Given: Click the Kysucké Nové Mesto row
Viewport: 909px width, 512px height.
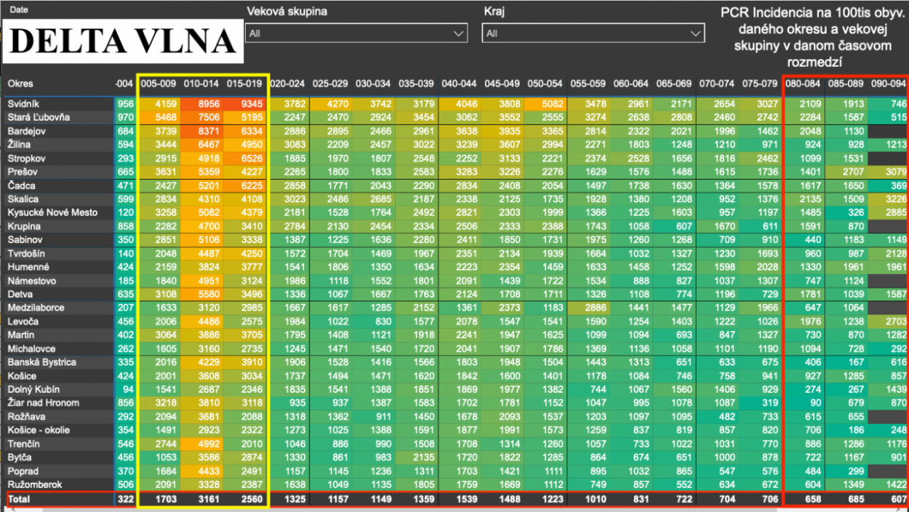Looking at the screenshot, I should (51, 212).
